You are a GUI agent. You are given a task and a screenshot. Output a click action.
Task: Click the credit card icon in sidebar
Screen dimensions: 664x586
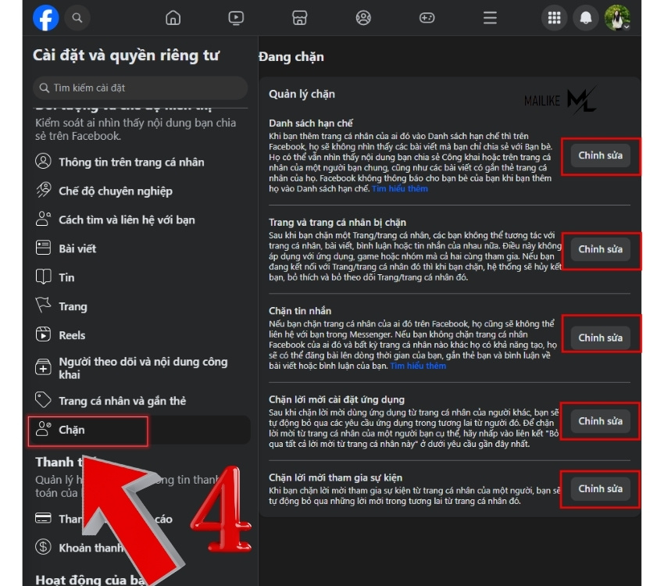43,518
